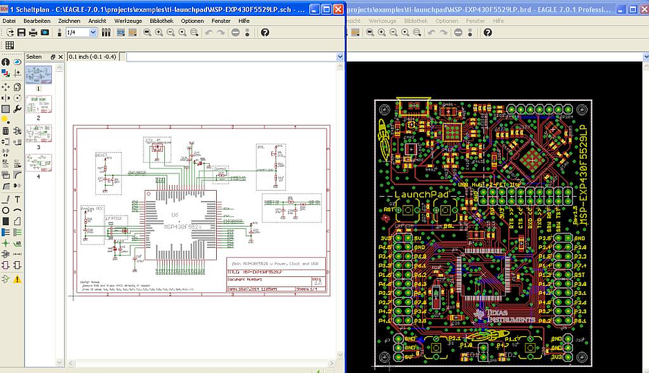The image size is (649, 373).
Task: Click the Stop command icon in schematic toolbar
Action: tap(235, 32)
